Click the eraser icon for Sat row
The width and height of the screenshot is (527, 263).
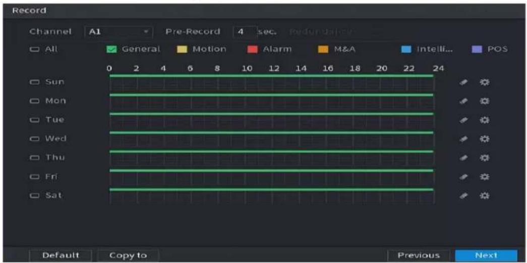(x=464, y=196)
